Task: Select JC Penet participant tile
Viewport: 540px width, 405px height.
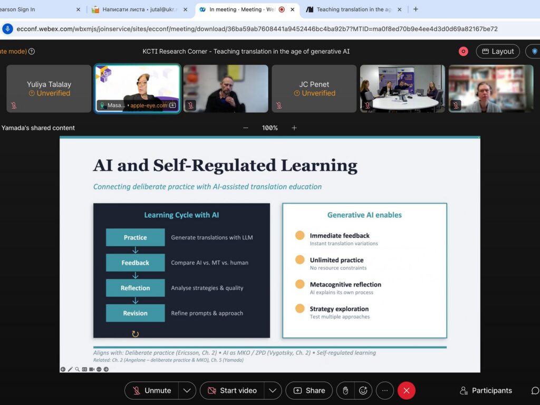Action: [314, 89]
